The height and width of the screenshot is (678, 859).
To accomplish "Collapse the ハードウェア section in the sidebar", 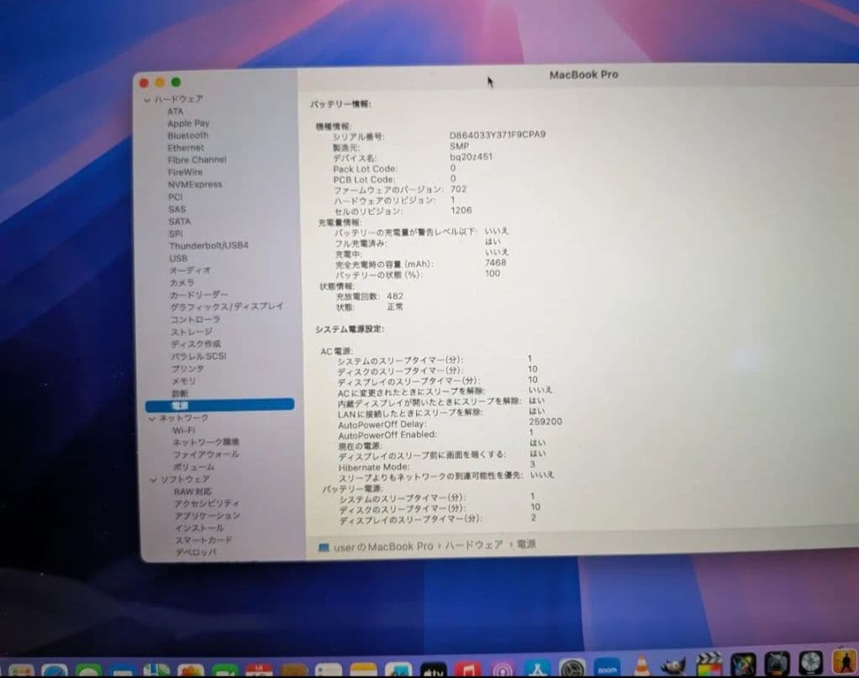I will [x=150, y=98].
